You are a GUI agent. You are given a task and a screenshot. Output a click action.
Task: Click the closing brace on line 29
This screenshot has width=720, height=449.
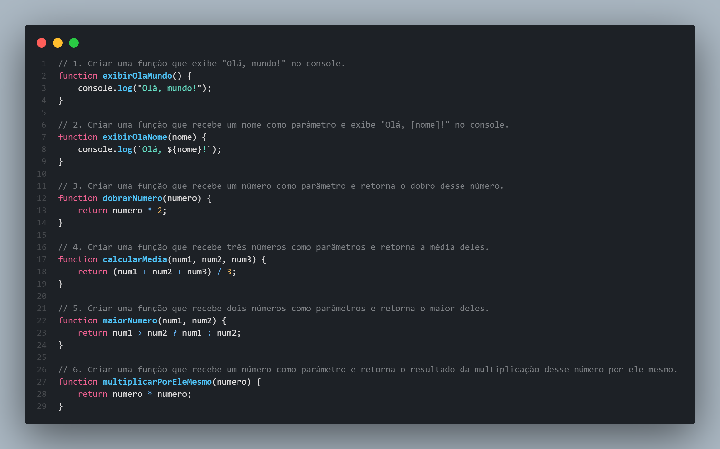point(61,406)
